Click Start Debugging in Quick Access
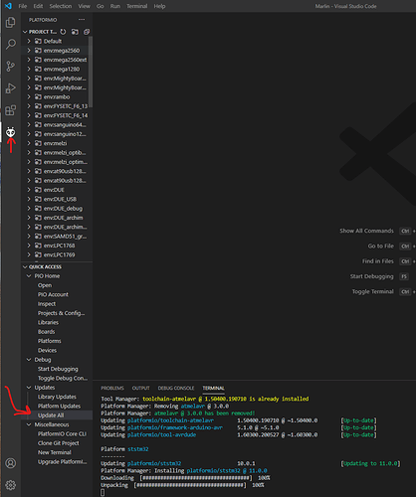416x497 pixels. pyautogui.click(x=58, y=369)
